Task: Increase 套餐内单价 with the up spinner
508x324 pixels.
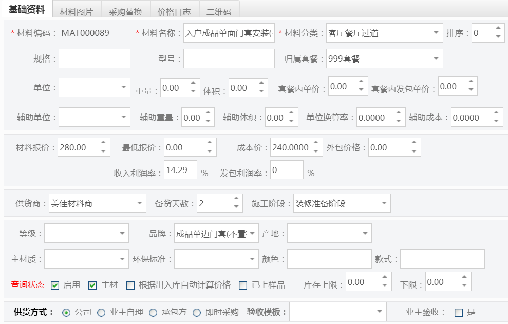Action: pos(361,83)
